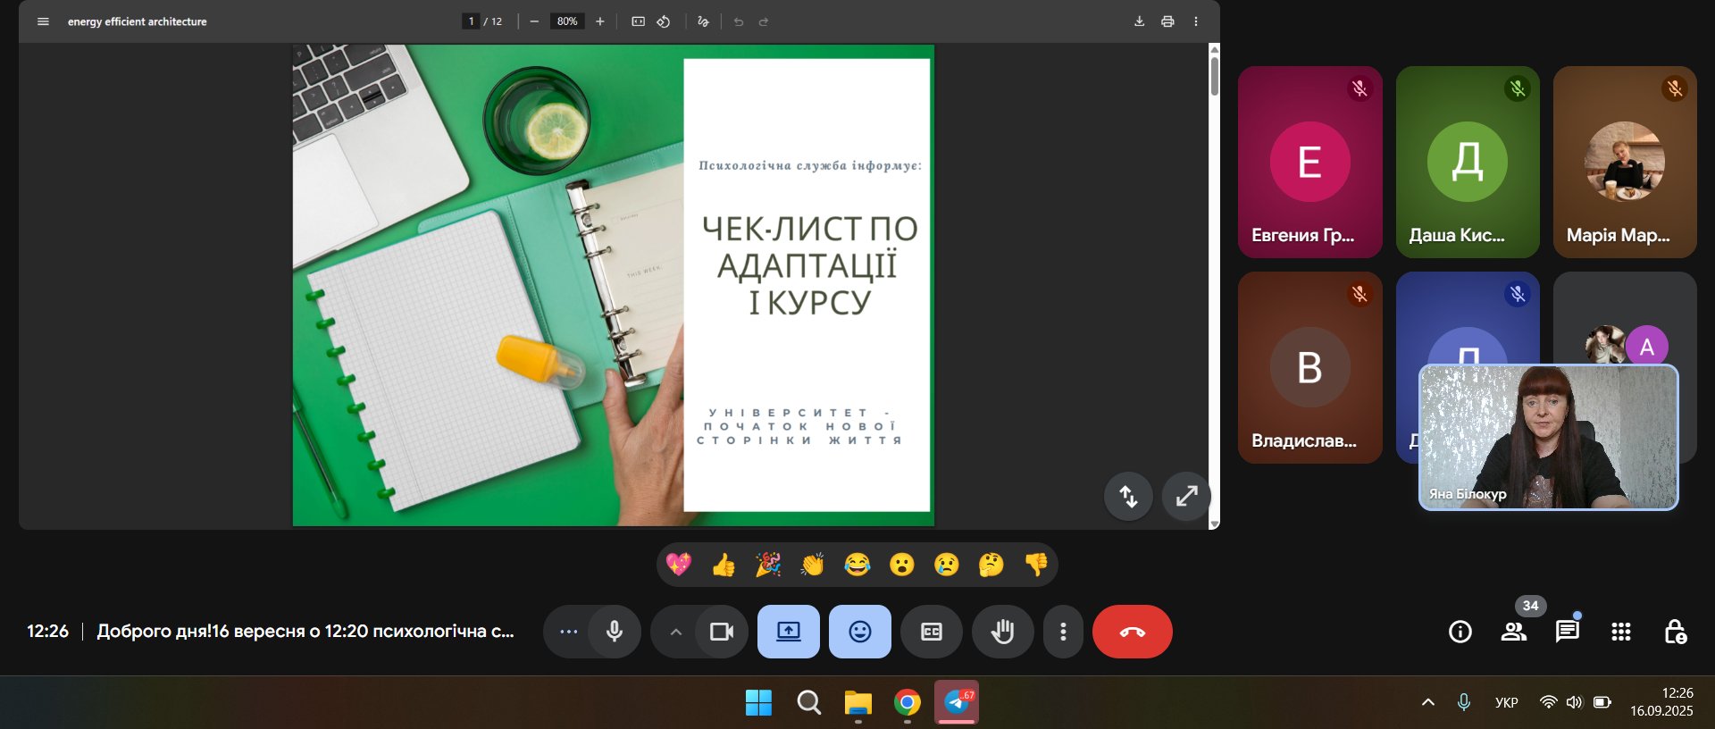Show the participants list

pyautogui.click(x=1513, y=632)
